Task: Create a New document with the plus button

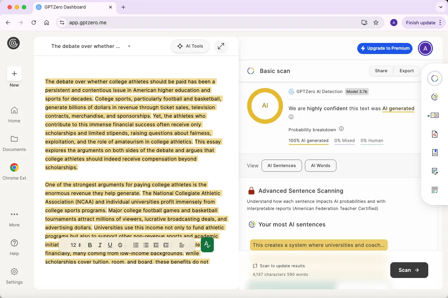Action: click(14, 74)
